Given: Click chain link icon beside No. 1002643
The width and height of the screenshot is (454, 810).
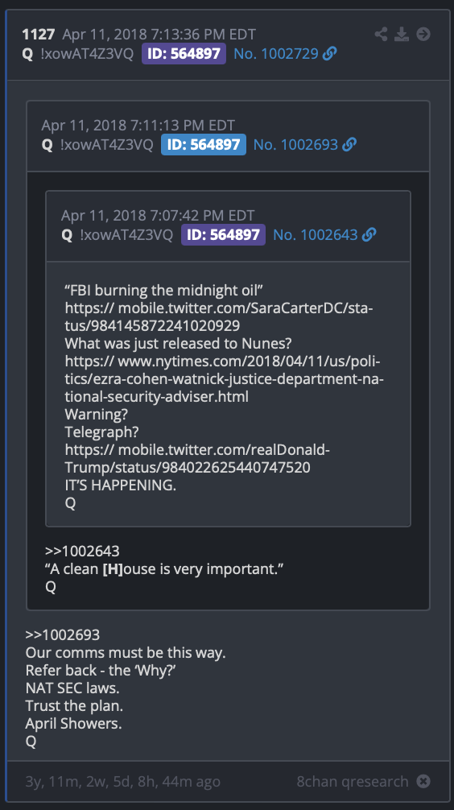Looking at the screenshot, I should (x=369, y=234).
